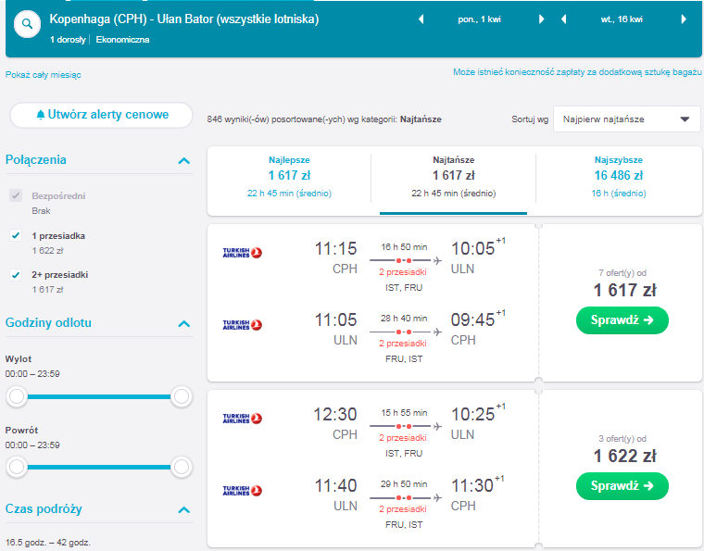Collapse the Godziny odlotu section

(184, 323)
